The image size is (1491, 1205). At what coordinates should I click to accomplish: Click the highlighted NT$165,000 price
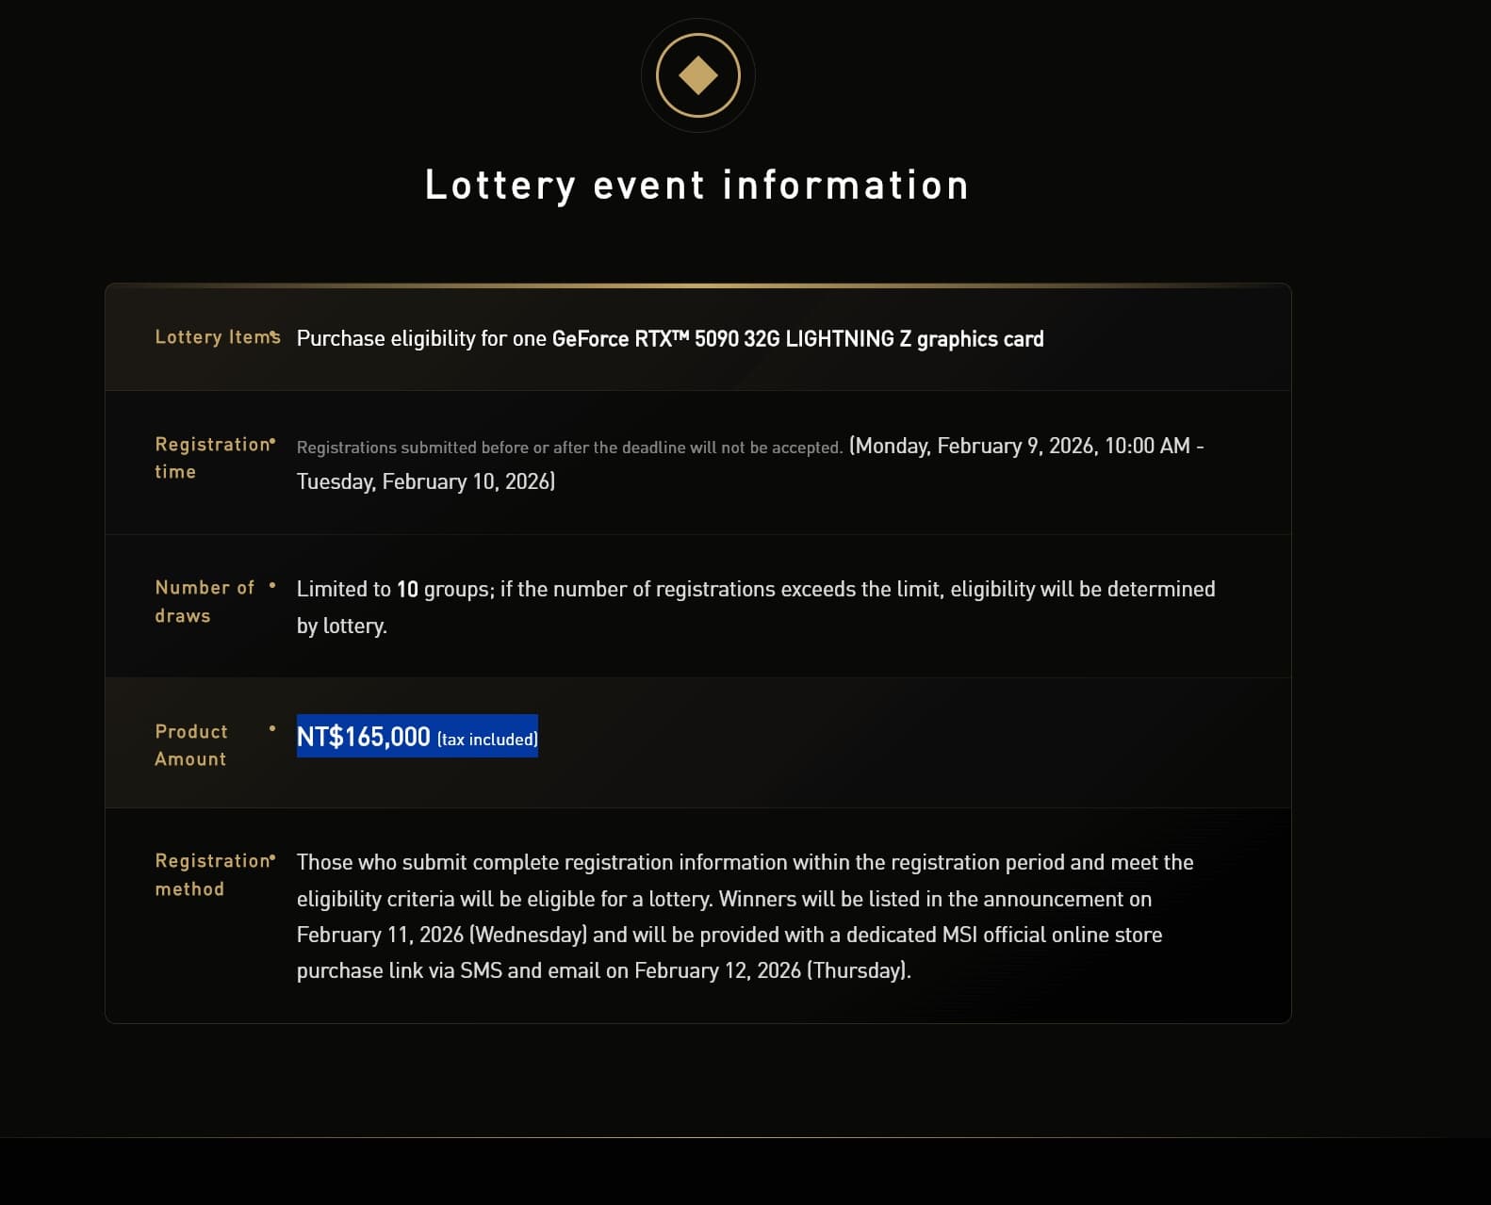pos(364,737)
